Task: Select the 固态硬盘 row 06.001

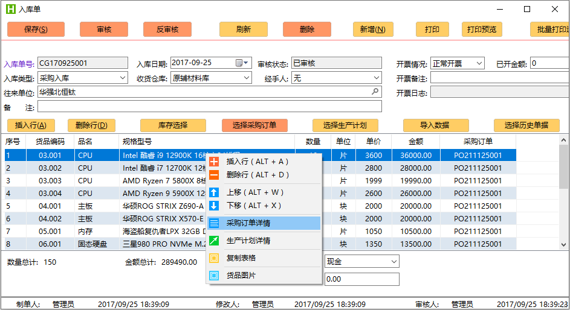Action: [261, 244]
